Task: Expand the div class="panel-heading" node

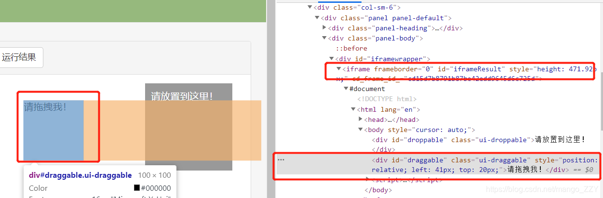Action: (x=324, y=28)
